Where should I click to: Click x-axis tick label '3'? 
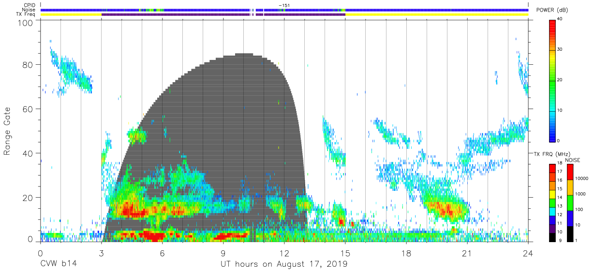coord(101,253)
